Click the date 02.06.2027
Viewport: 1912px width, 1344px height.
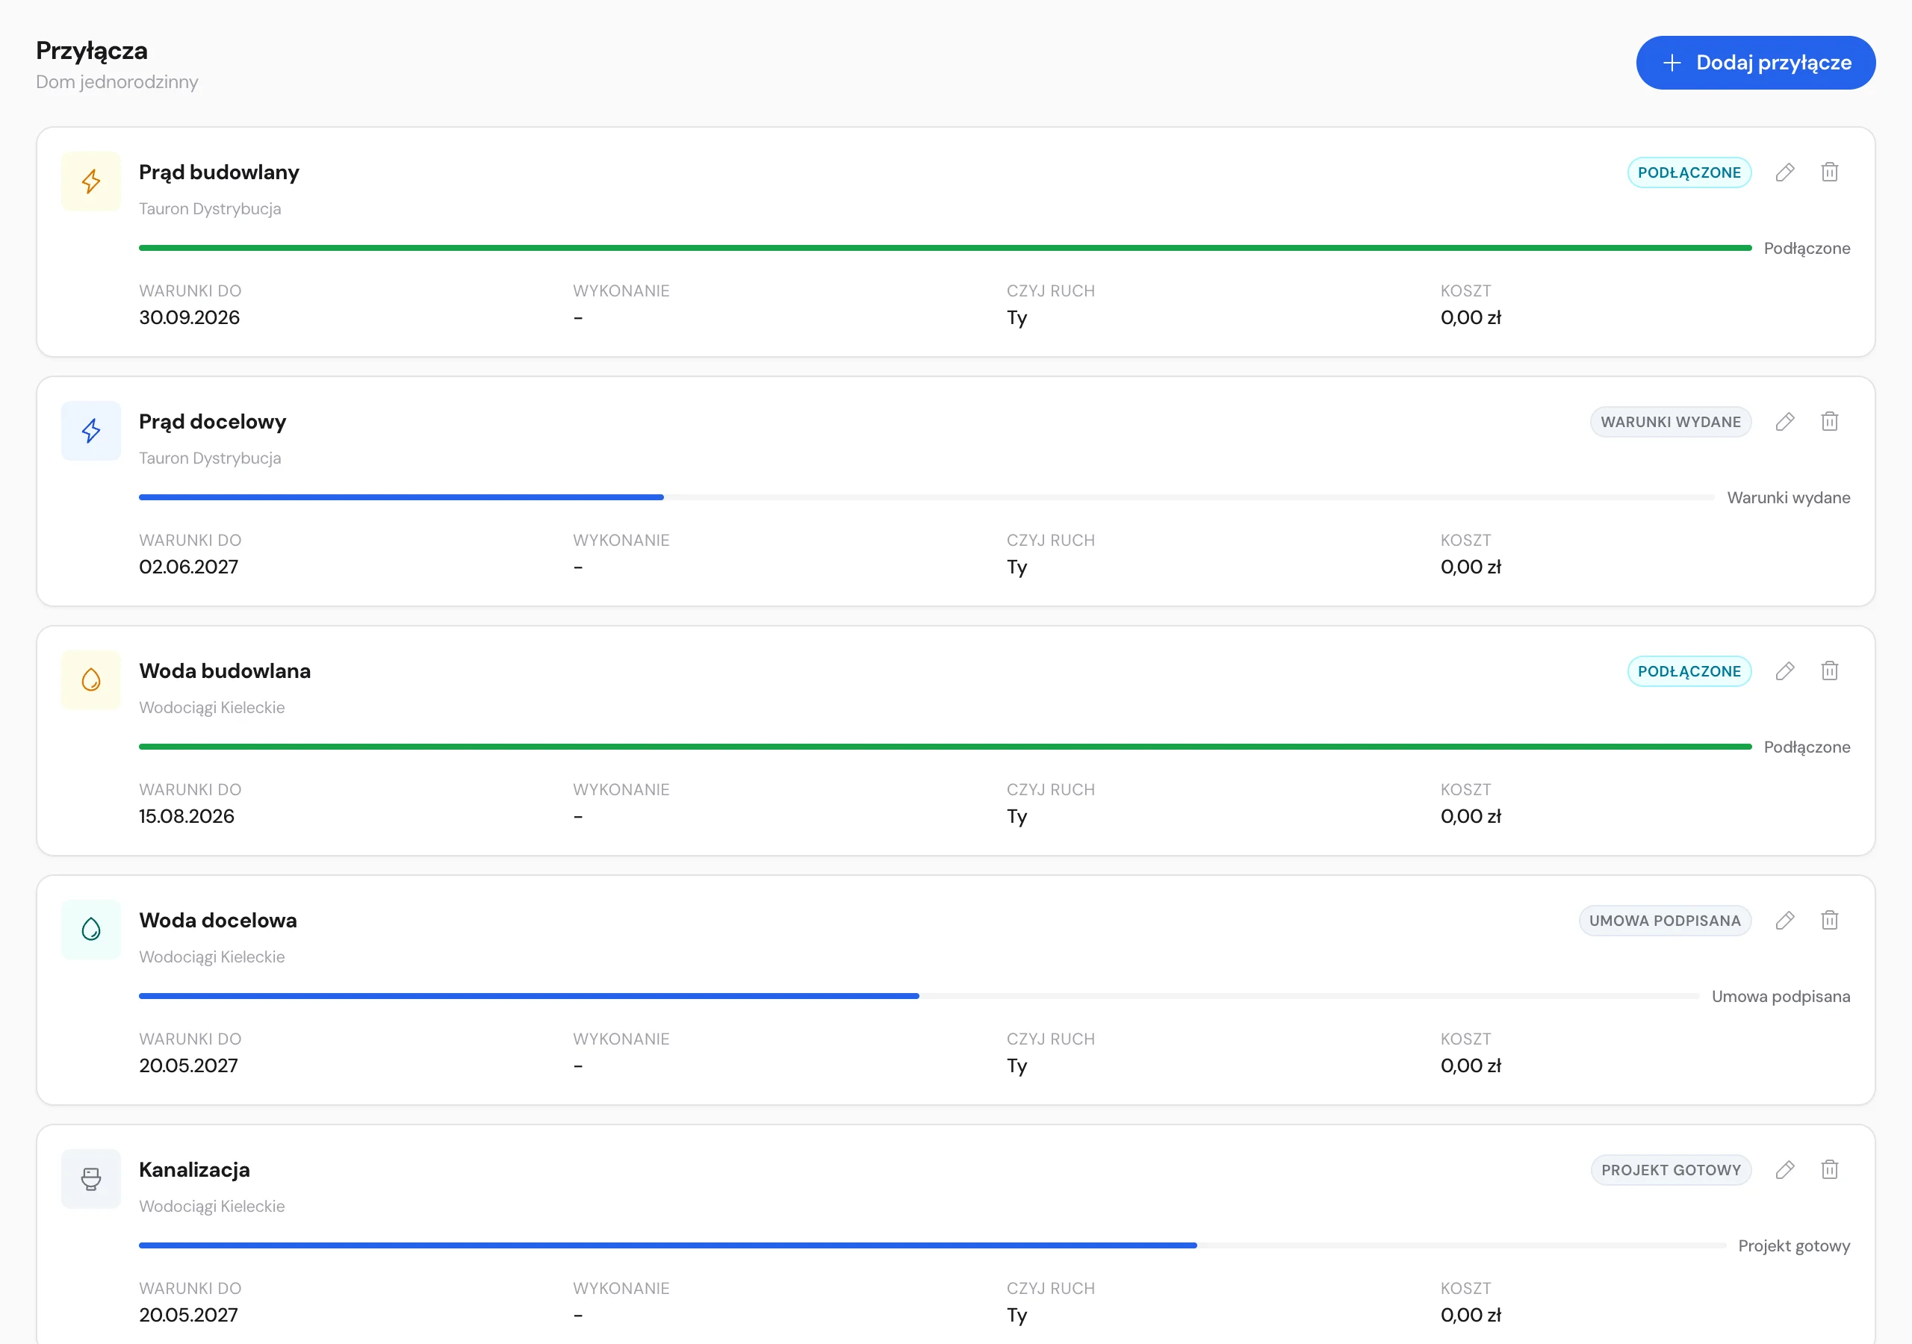(x=188, y=567)
